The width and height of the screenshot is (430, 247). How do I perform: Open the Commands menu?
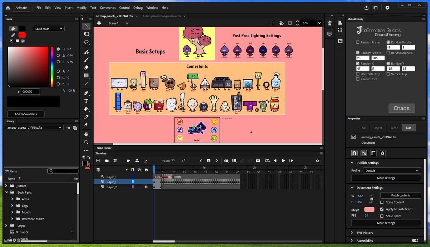pyautogui.click(x=108, y=8)
